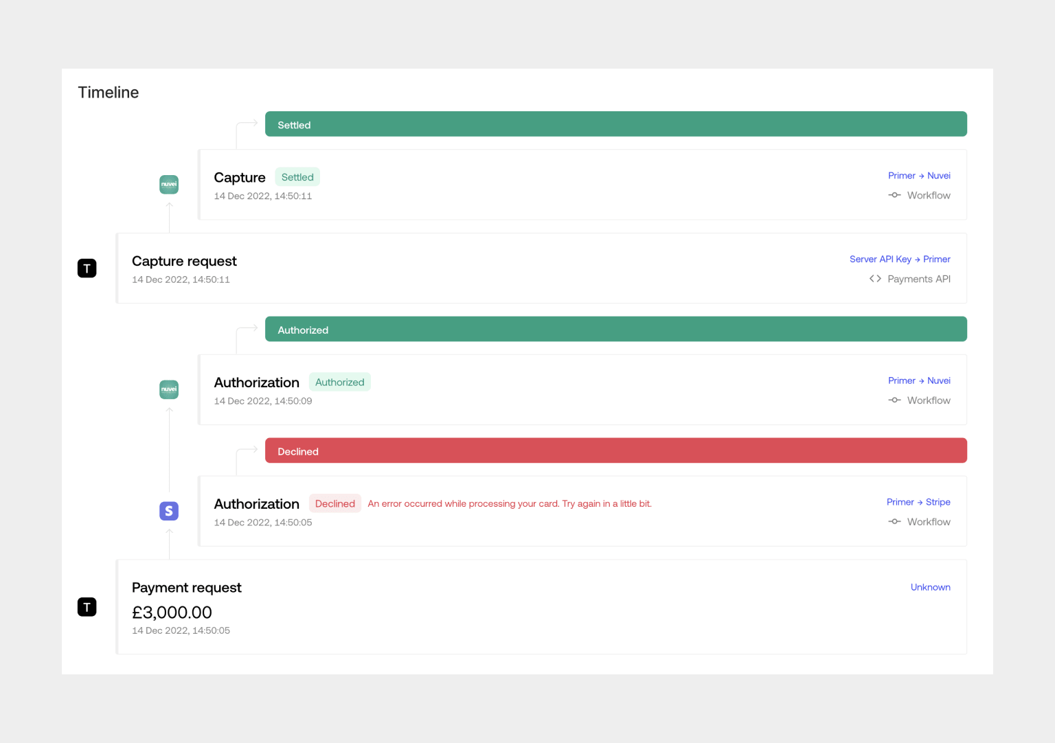Image resolution: width=1055 pixels, height=743 pixels.
Task: Open the Primer → Nuvei link in the Capture card
Action: [919, 176]
